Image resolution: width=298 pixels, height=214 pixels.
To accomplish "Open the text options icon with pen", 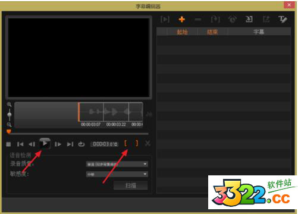I will click(283, 20).
